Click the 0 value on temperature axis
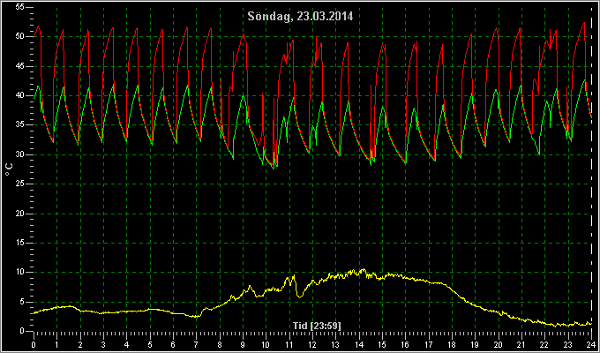 (x=23, y=331)
